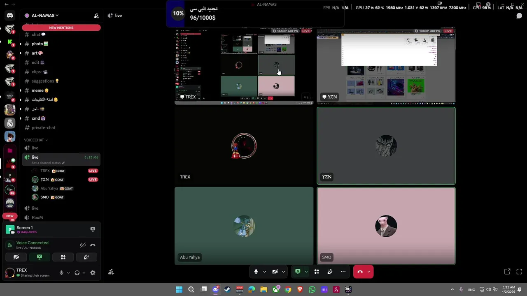The width and height of the screenshot is (527, 296).
Task: Open File Explorer from the taskbar
Action: [263, 289]
